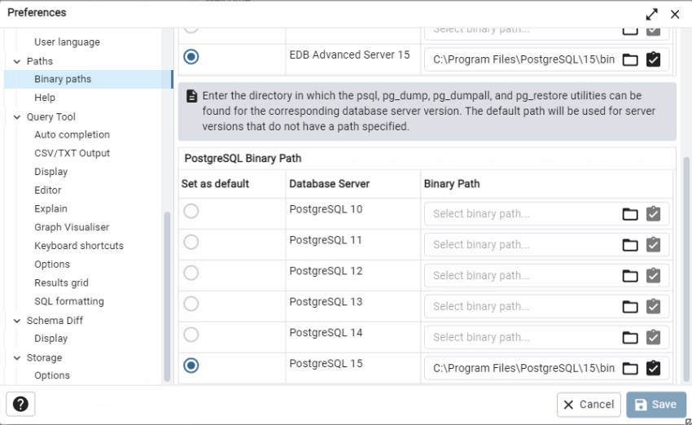The image size is (692, 425).
Task: Collapse the Schema Diff tree node
Action: (x=17, y=321)
